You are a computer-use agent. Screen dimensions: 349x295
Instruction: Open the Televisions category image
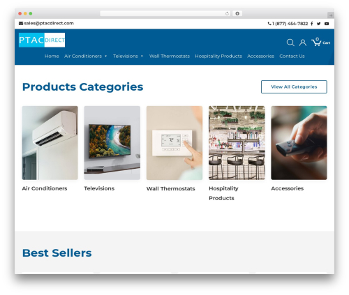tap(112, 143)
